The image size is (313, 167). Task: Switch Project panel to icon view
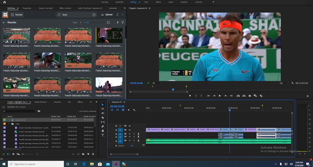[13, 154]
